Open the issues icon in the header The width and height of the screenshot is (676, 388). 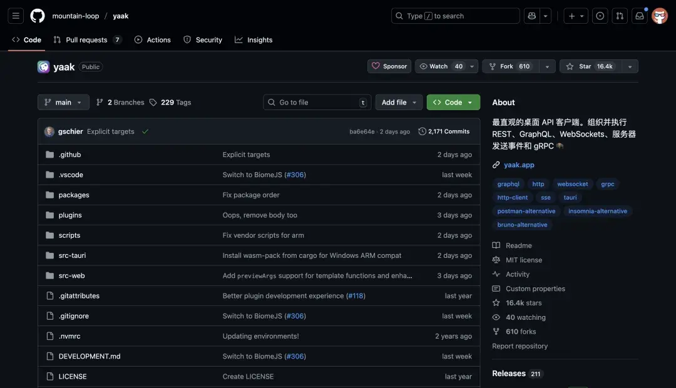pos(600,15)
